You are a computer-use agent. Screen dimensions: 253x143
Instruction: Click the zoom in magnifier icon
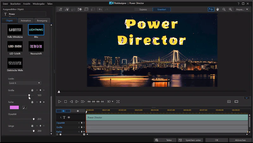pos(231,9)
